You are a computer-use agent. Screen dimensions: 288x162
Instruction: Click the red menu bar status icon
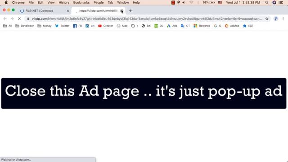[x=173, y=3]
